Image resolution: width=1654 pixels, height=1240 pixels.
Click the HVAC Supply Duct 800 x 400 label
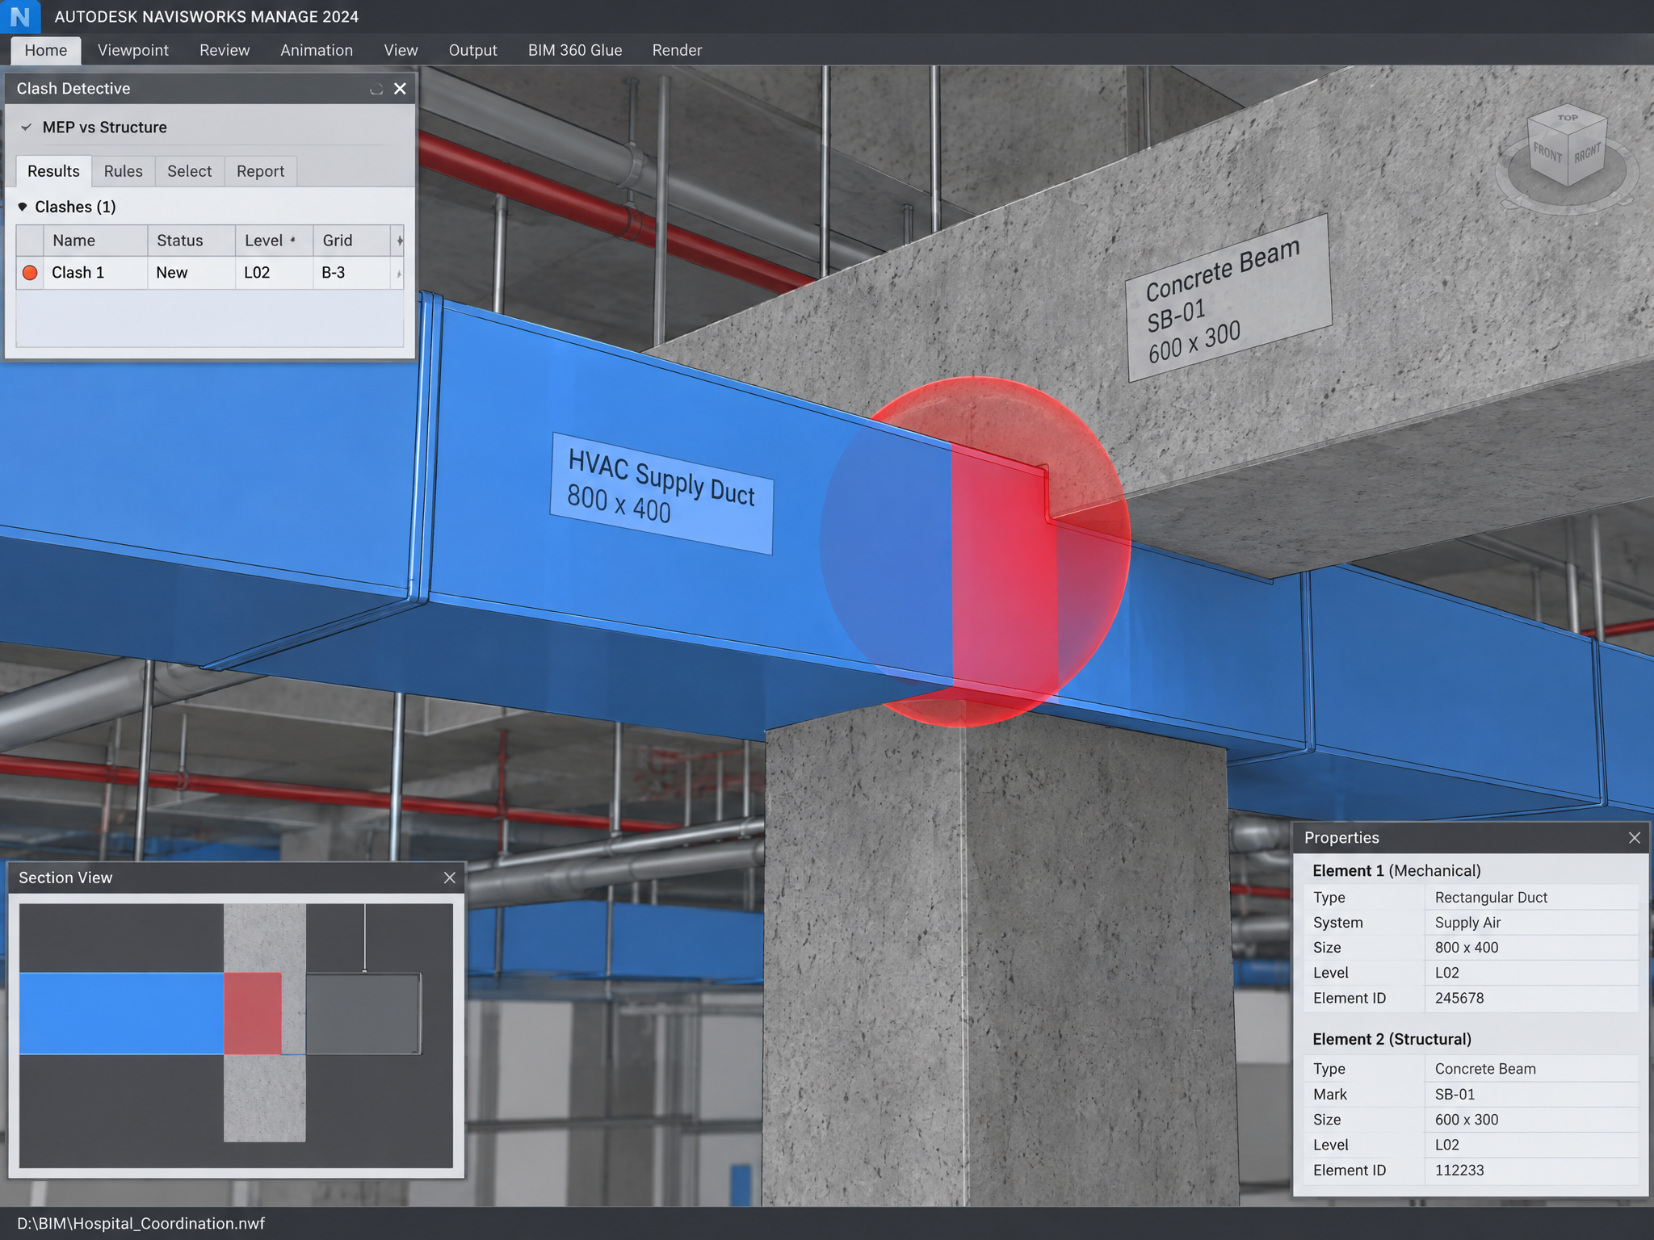click(661, 492)
